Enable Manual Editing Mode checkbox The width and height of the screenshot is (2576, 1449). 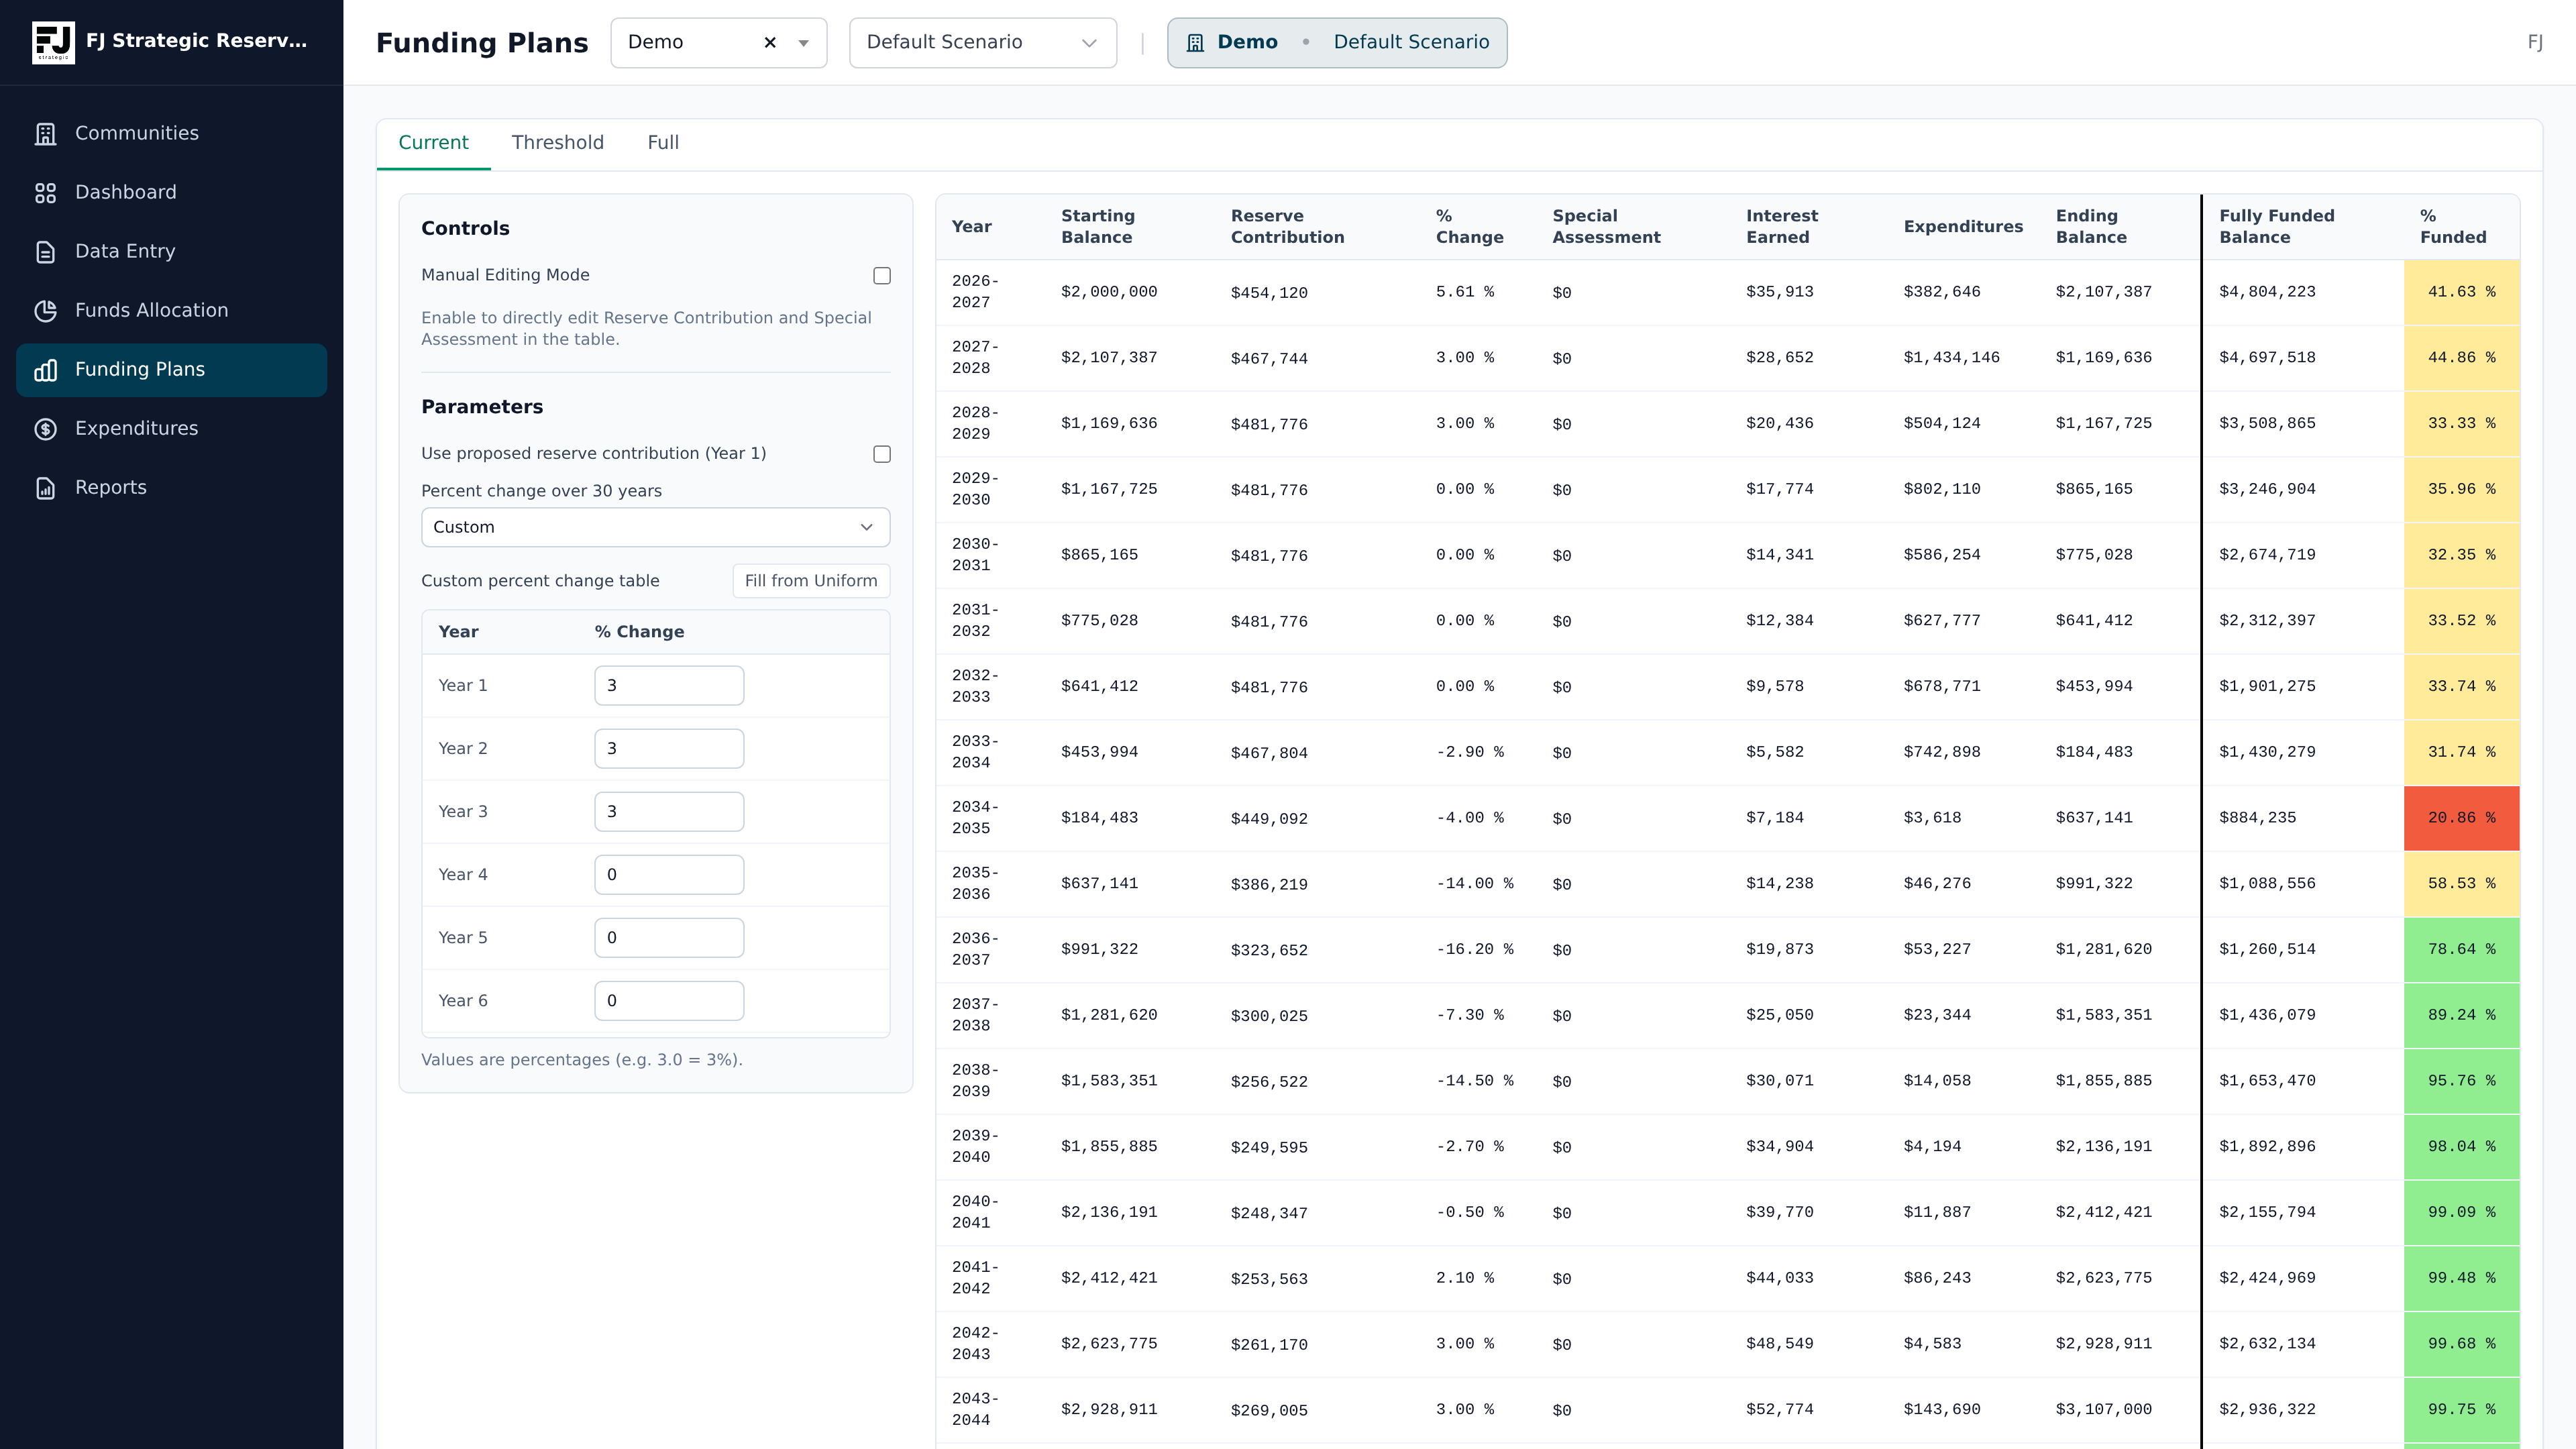pos(882,275)
